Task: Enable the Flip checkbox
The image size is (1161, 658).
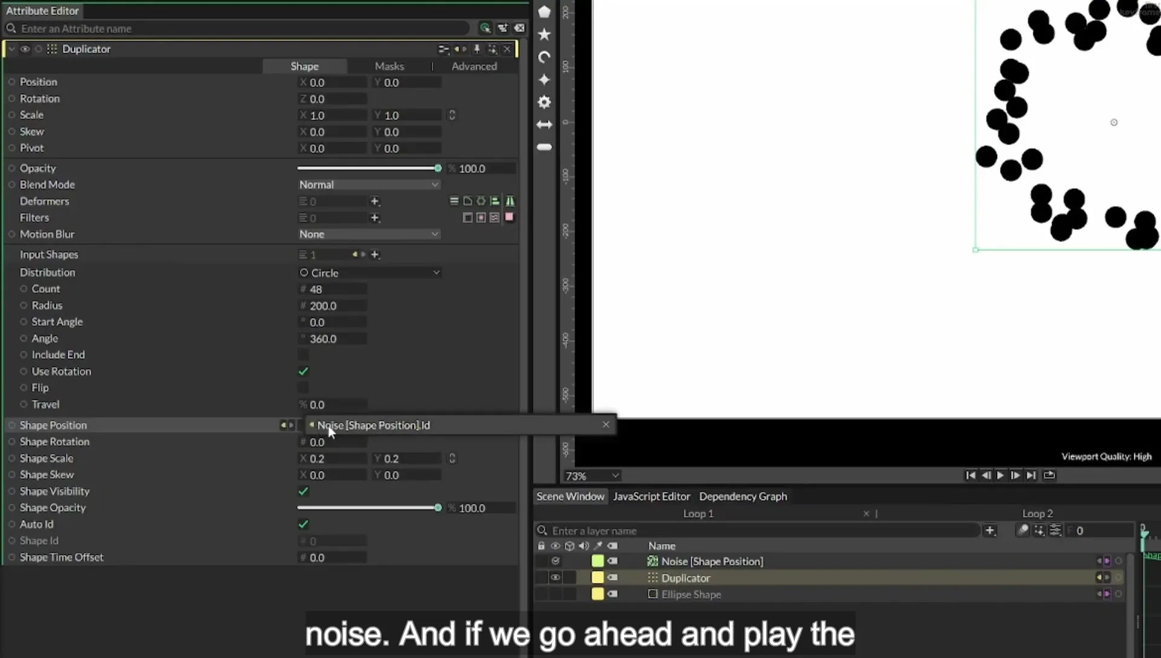Action: point(303,388)
